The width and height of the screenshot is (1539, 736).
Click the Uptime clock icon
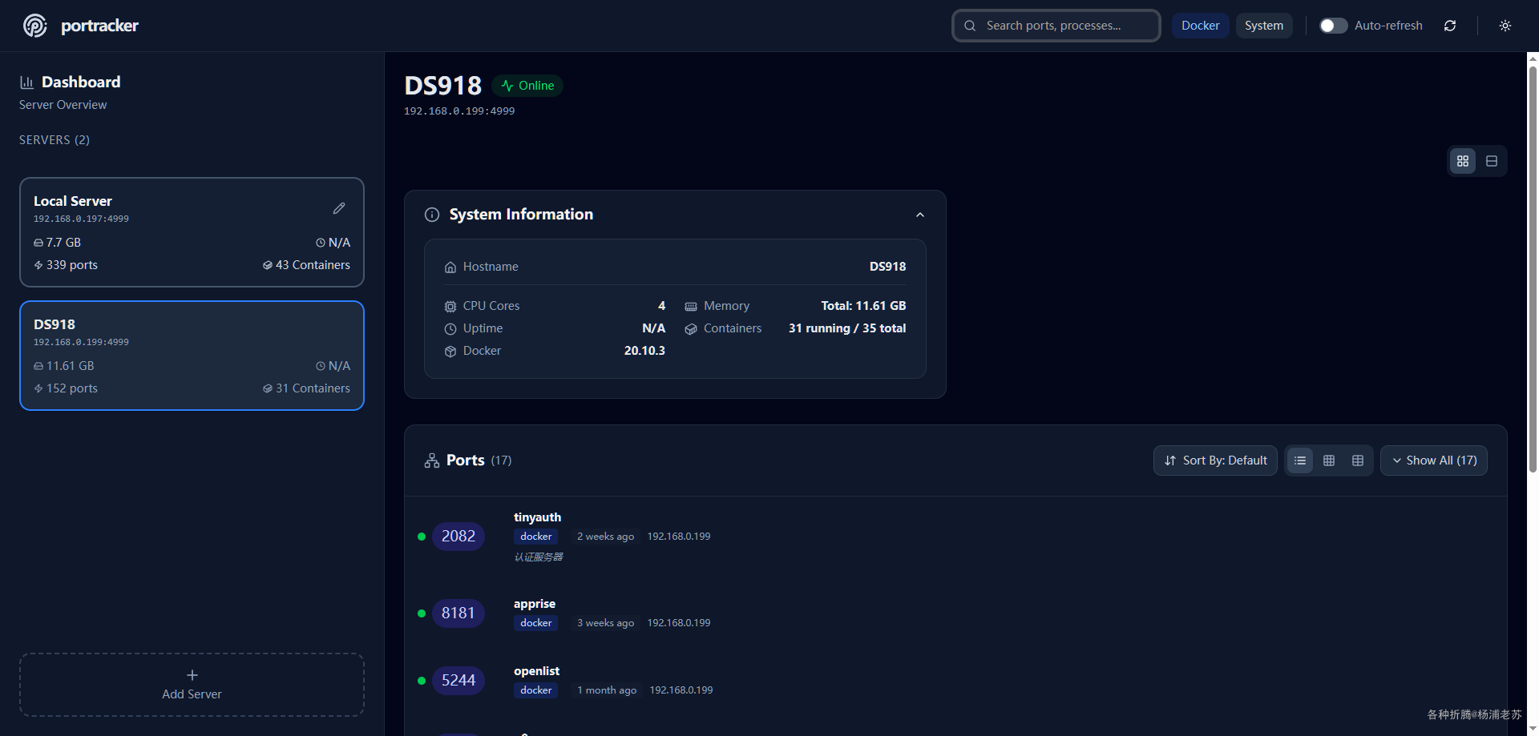450,329
